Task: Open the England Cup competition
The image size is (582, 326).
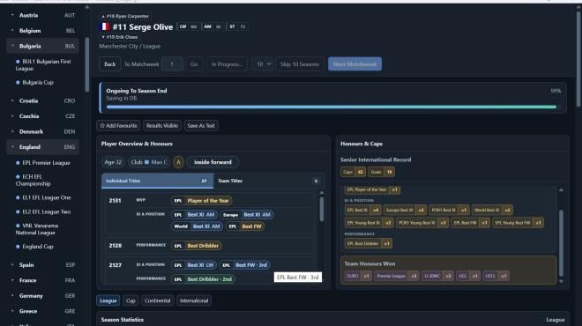Action: pos(35,247)
